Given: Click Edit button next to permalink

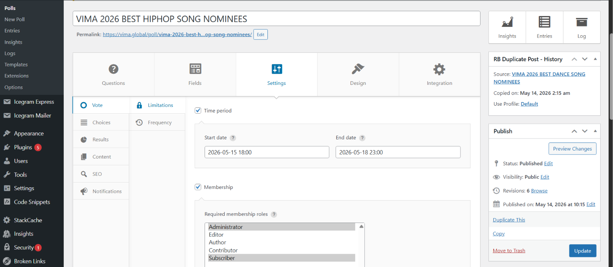Looking at the screenshot, I should [x=261, y=34].
